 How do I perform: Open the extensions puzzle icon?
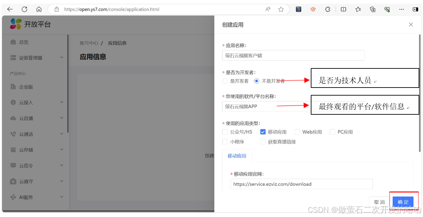pyautogui.click(x=328, y=9)
